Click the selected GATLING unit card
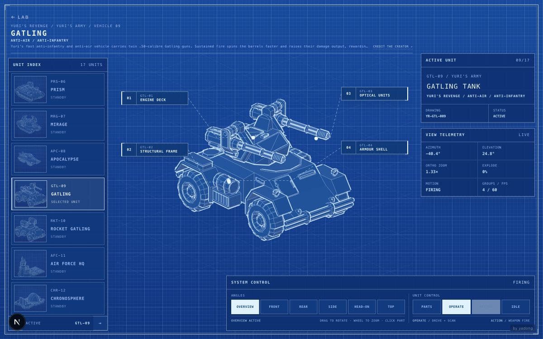 click(x=58, y=194)
